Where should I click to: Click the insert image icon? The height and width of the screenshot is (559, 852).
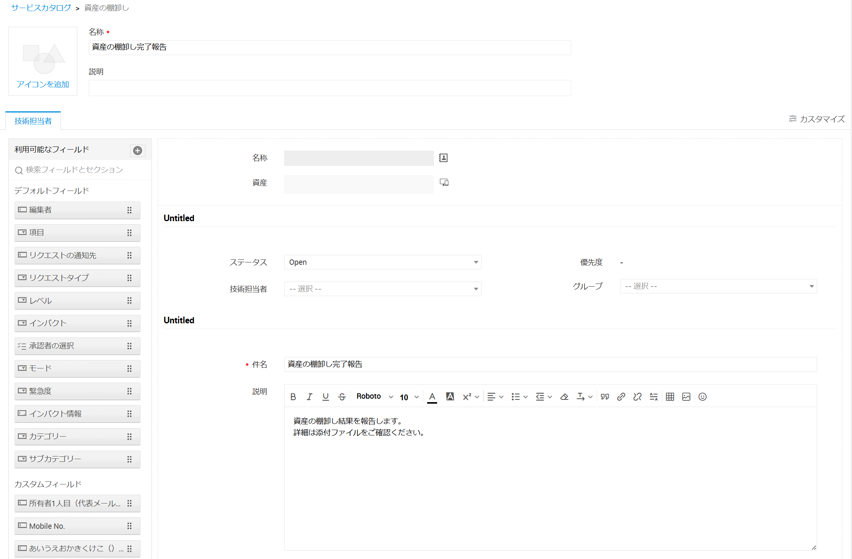click(x=686, y=397)
